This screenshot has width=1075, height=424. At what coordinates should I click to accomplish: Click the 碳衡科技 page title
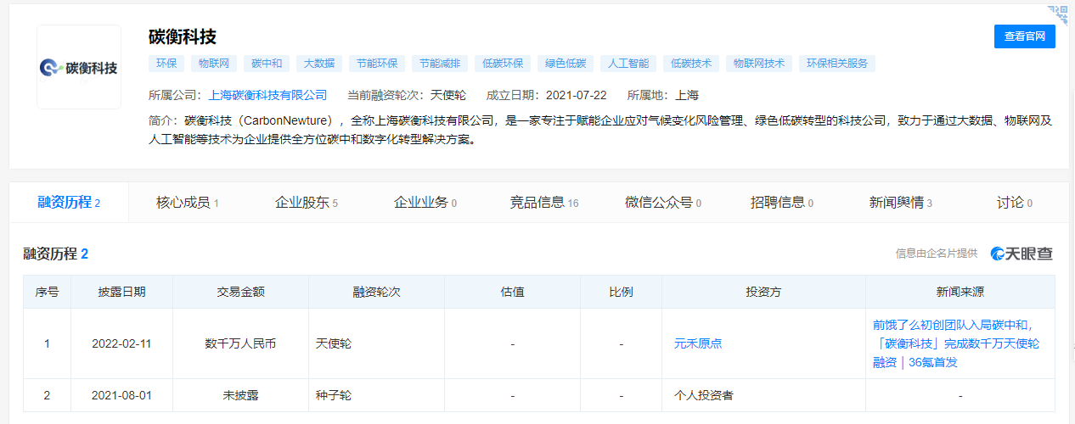click(183, 36)
